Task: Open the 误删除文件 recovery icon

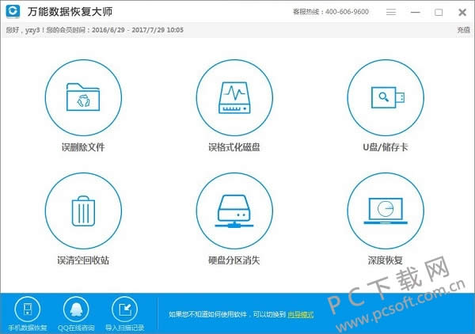Action: [x=83, y=97]
